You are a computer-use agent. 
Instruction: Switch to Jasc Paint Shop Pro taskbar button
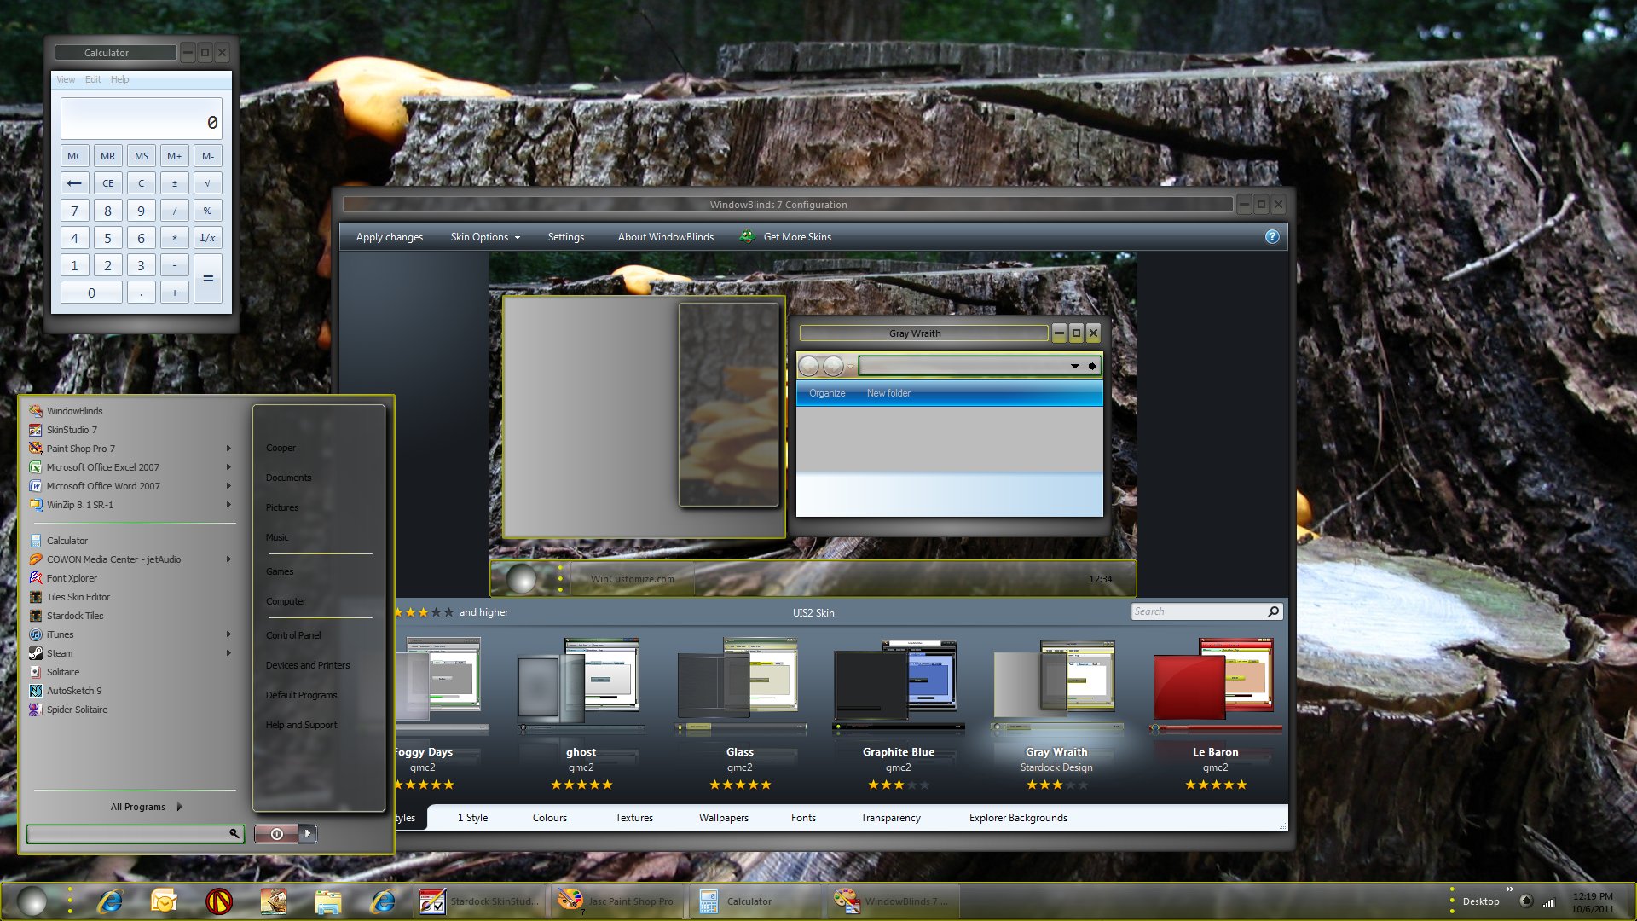pos(617,901)
